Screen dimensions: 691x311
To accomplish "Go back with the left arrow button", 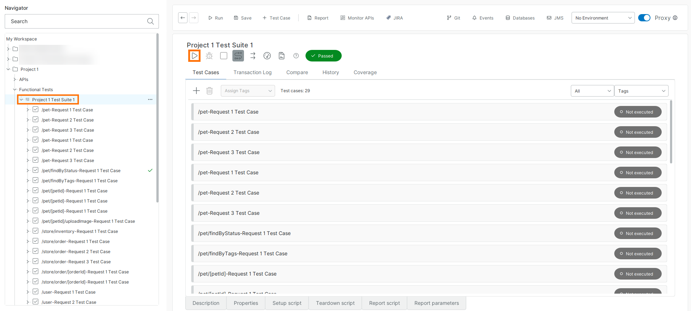I will click(x=183, y=18).
